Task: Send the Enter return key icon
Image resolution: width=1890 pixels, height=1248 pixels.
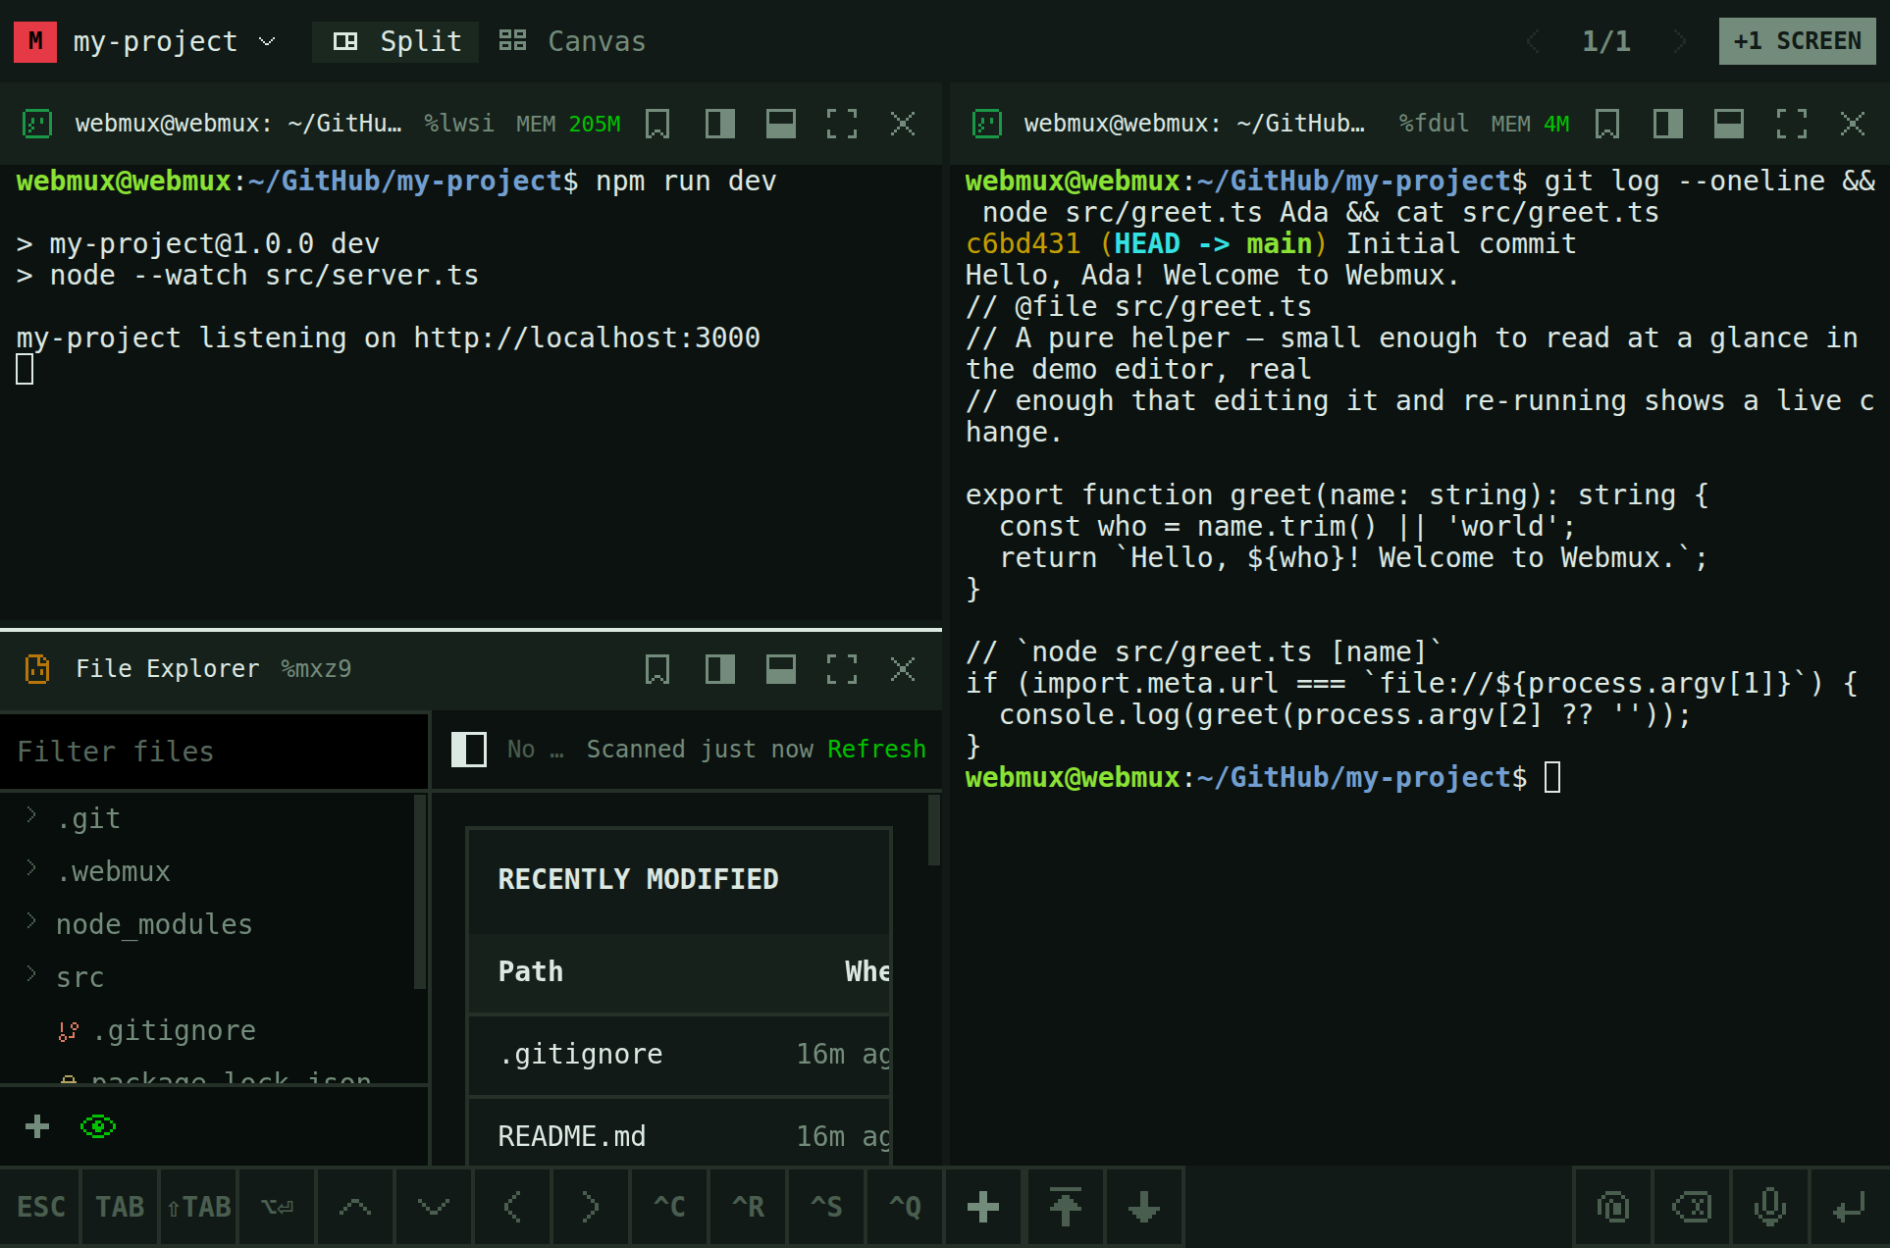Action: point(1849,1207)
